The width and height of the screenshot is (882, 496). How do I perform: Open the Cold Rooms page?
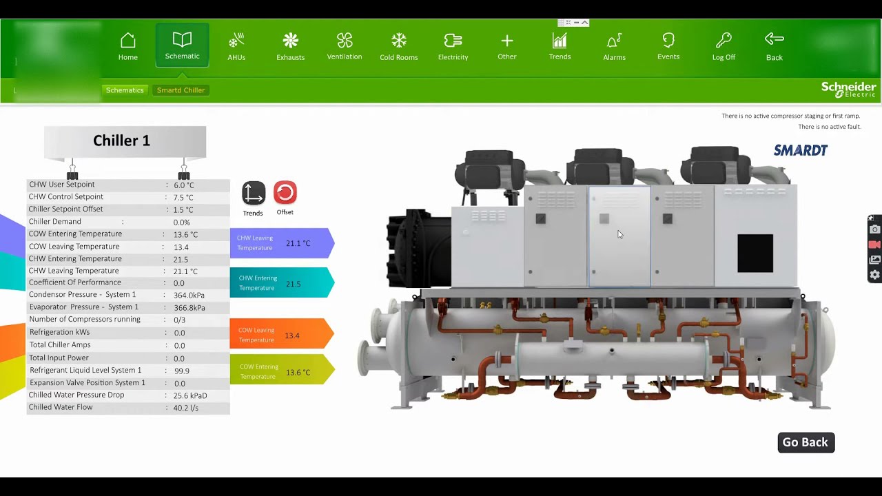399,47
